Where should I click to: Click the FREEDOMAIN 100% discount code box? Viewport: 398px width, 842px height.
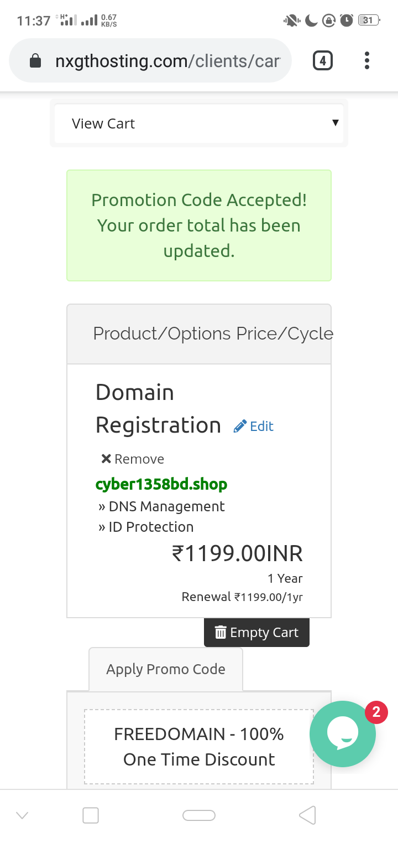tap(199, 747)
